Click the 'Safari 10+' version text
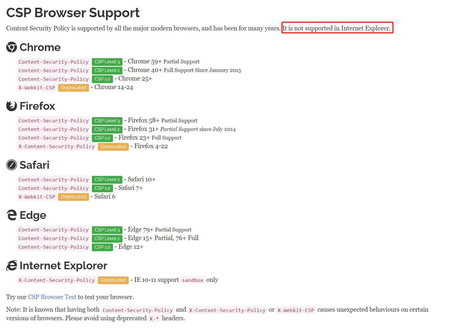 pyautogui.click(x=142, y=179)
